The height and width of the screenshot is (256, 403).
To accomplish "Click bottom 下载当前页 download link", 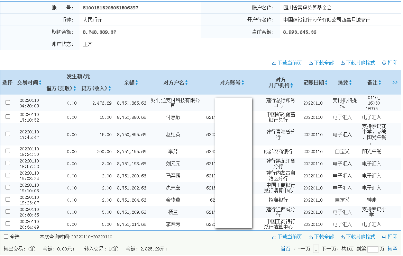I will [x=287, y=237].
